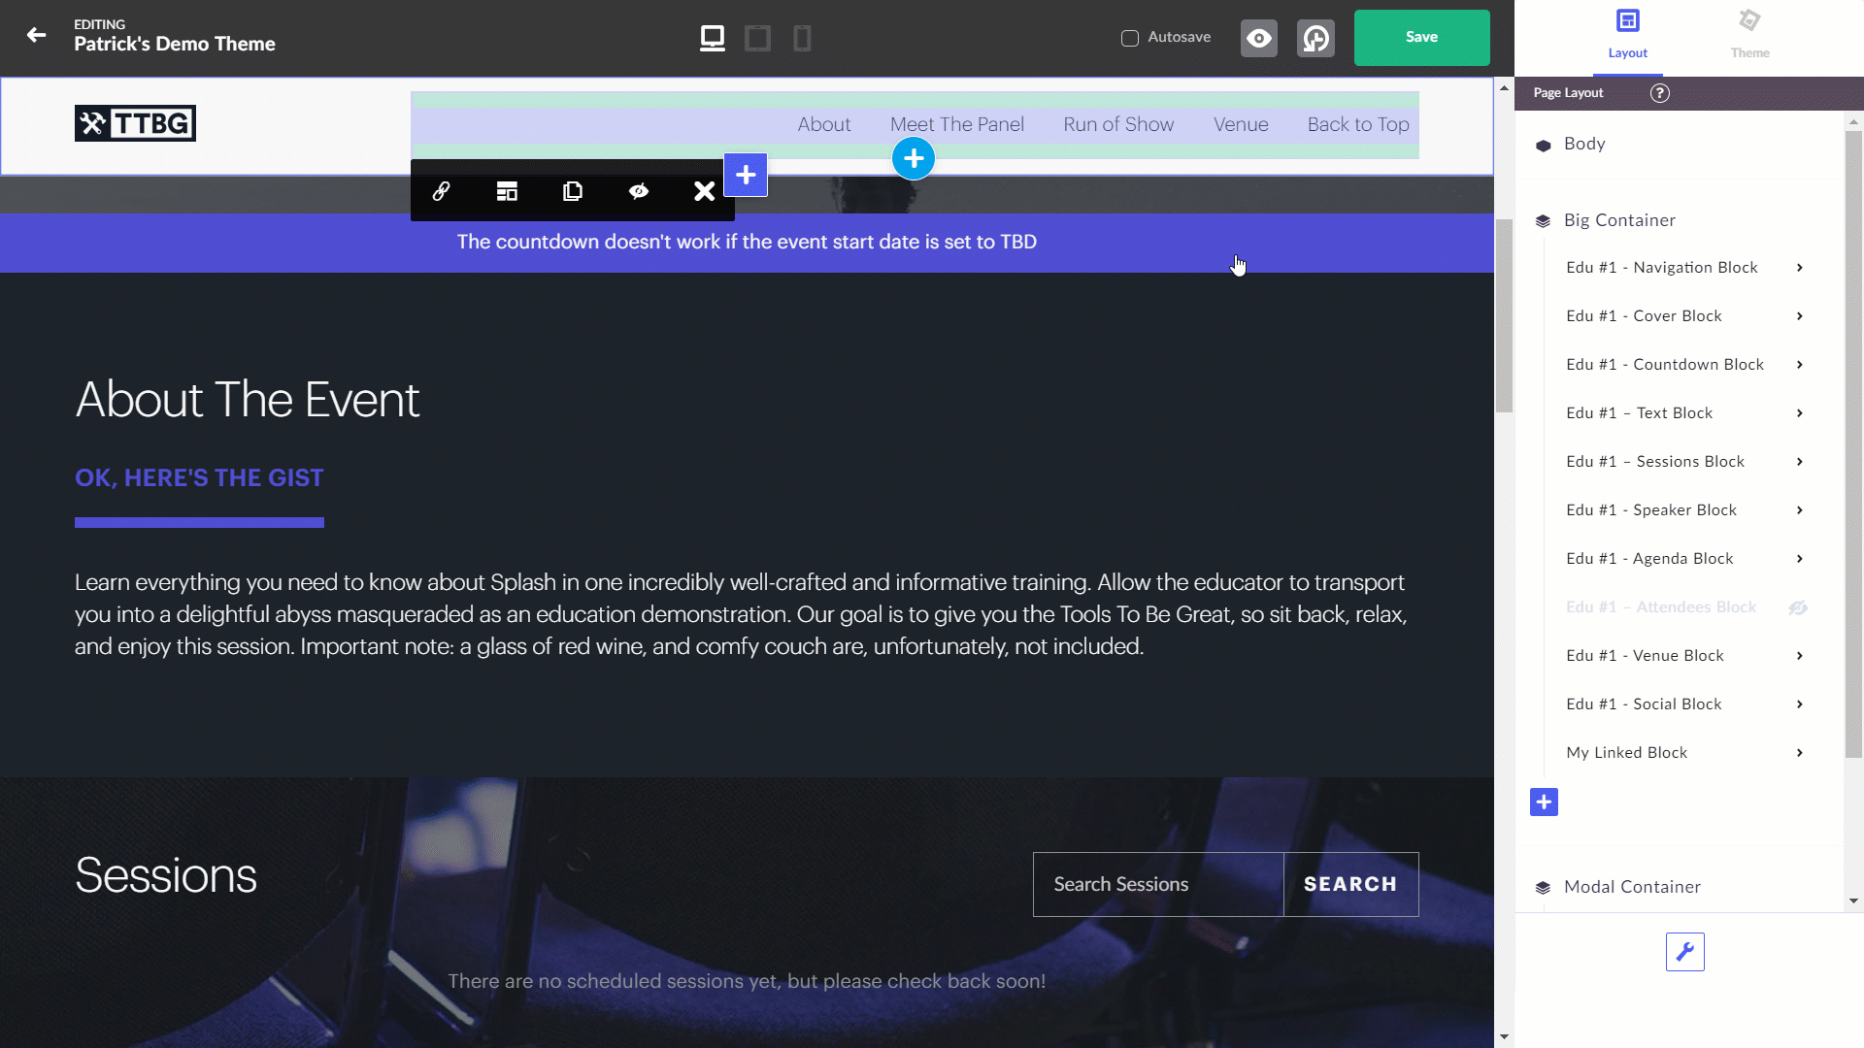Select Edu #1 - Speaker Block row
Viewport: 1864px width, 1048px height.
[1650, 510]
